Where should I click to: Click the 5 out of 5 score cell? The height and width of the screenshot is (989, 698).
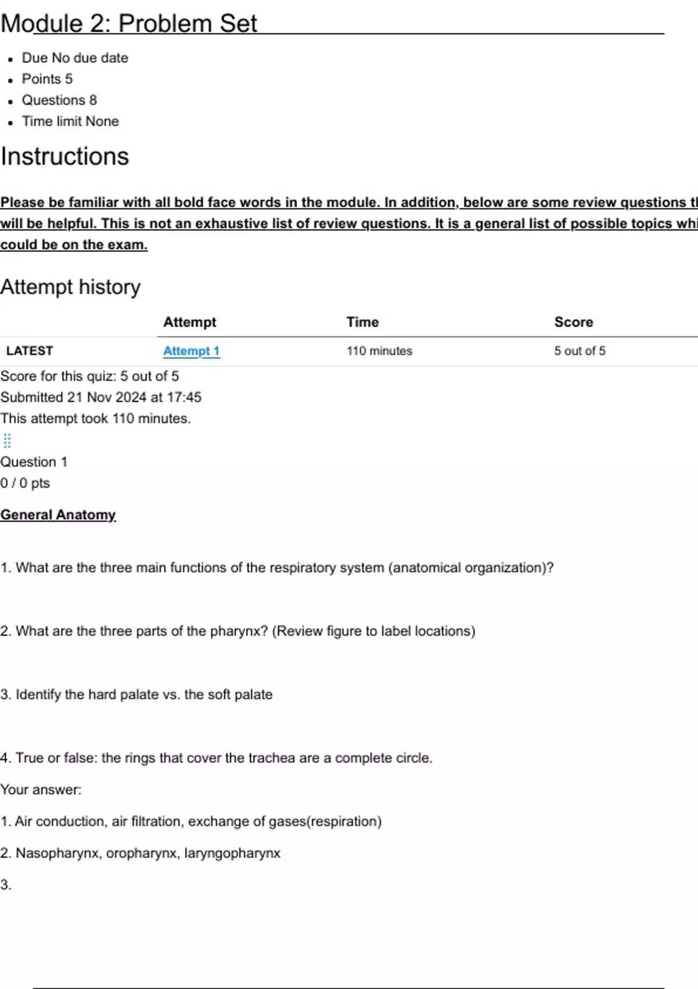click(x=579, y=351)
